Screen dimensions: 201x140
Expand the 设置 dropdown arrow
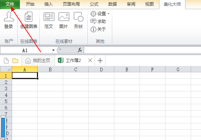[x=108, y=14]
